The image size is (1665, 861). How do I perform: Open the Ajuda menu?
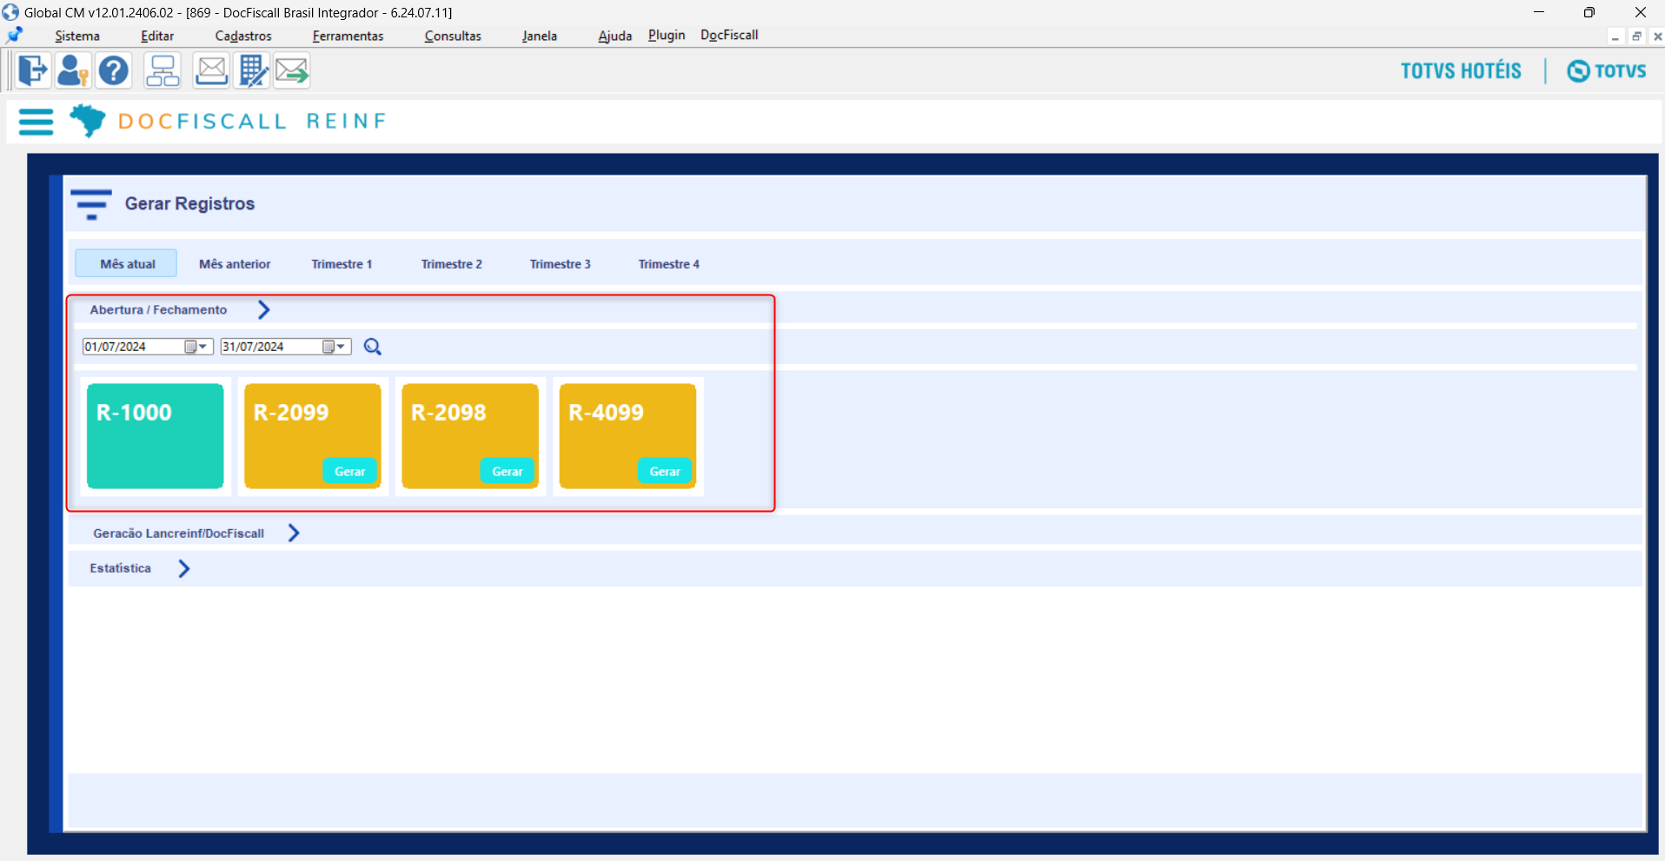click(615, 36)
